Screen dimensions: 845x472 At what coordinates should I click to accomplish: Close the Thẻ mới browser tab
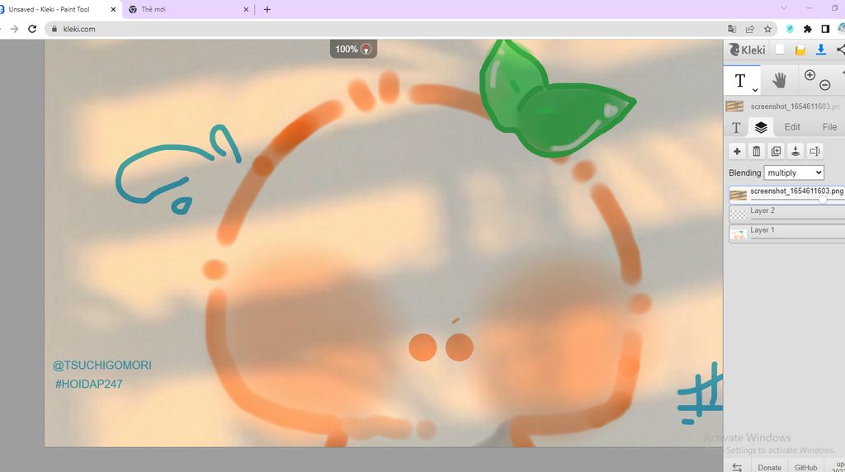[246, 9]
